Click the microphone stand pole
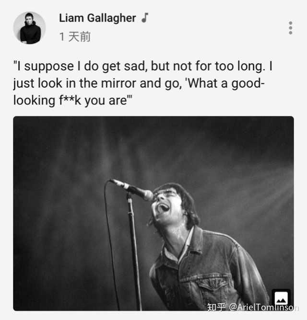Image resolution: width=307 pixels, height=320 pixels. (134, 252)
